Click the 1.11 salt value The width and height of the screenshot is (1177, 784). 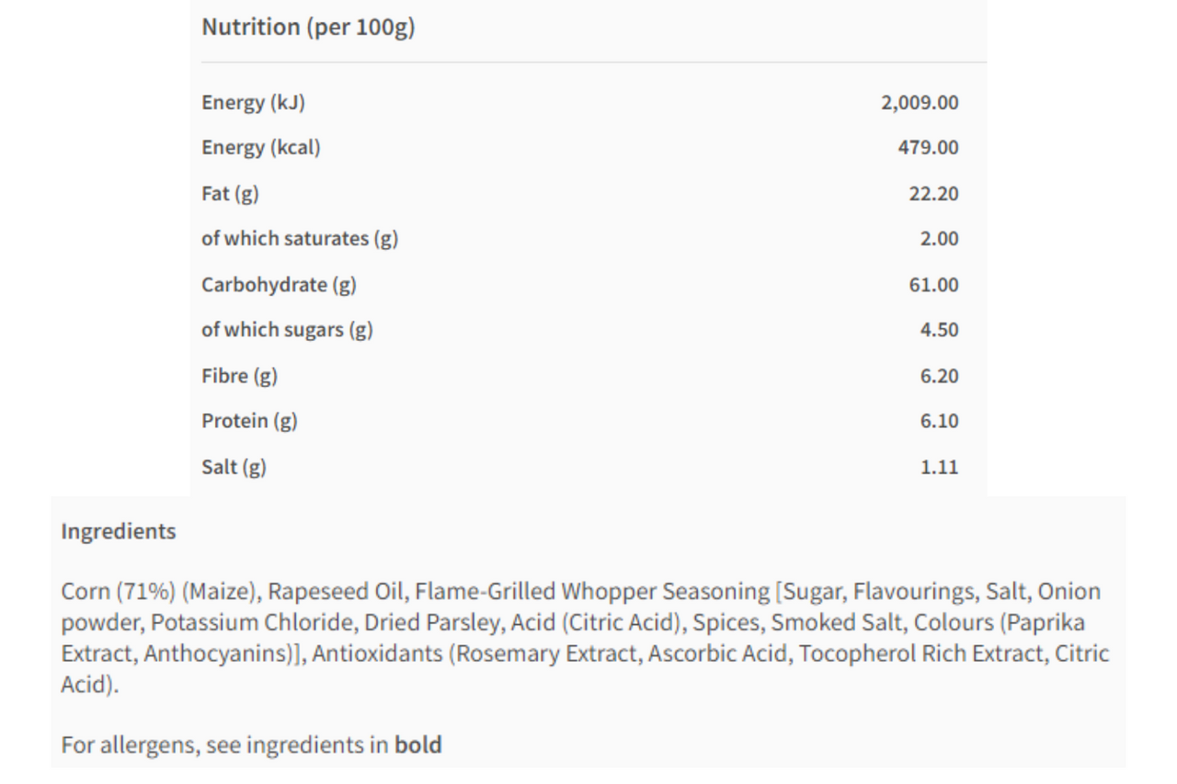[939, 467]
